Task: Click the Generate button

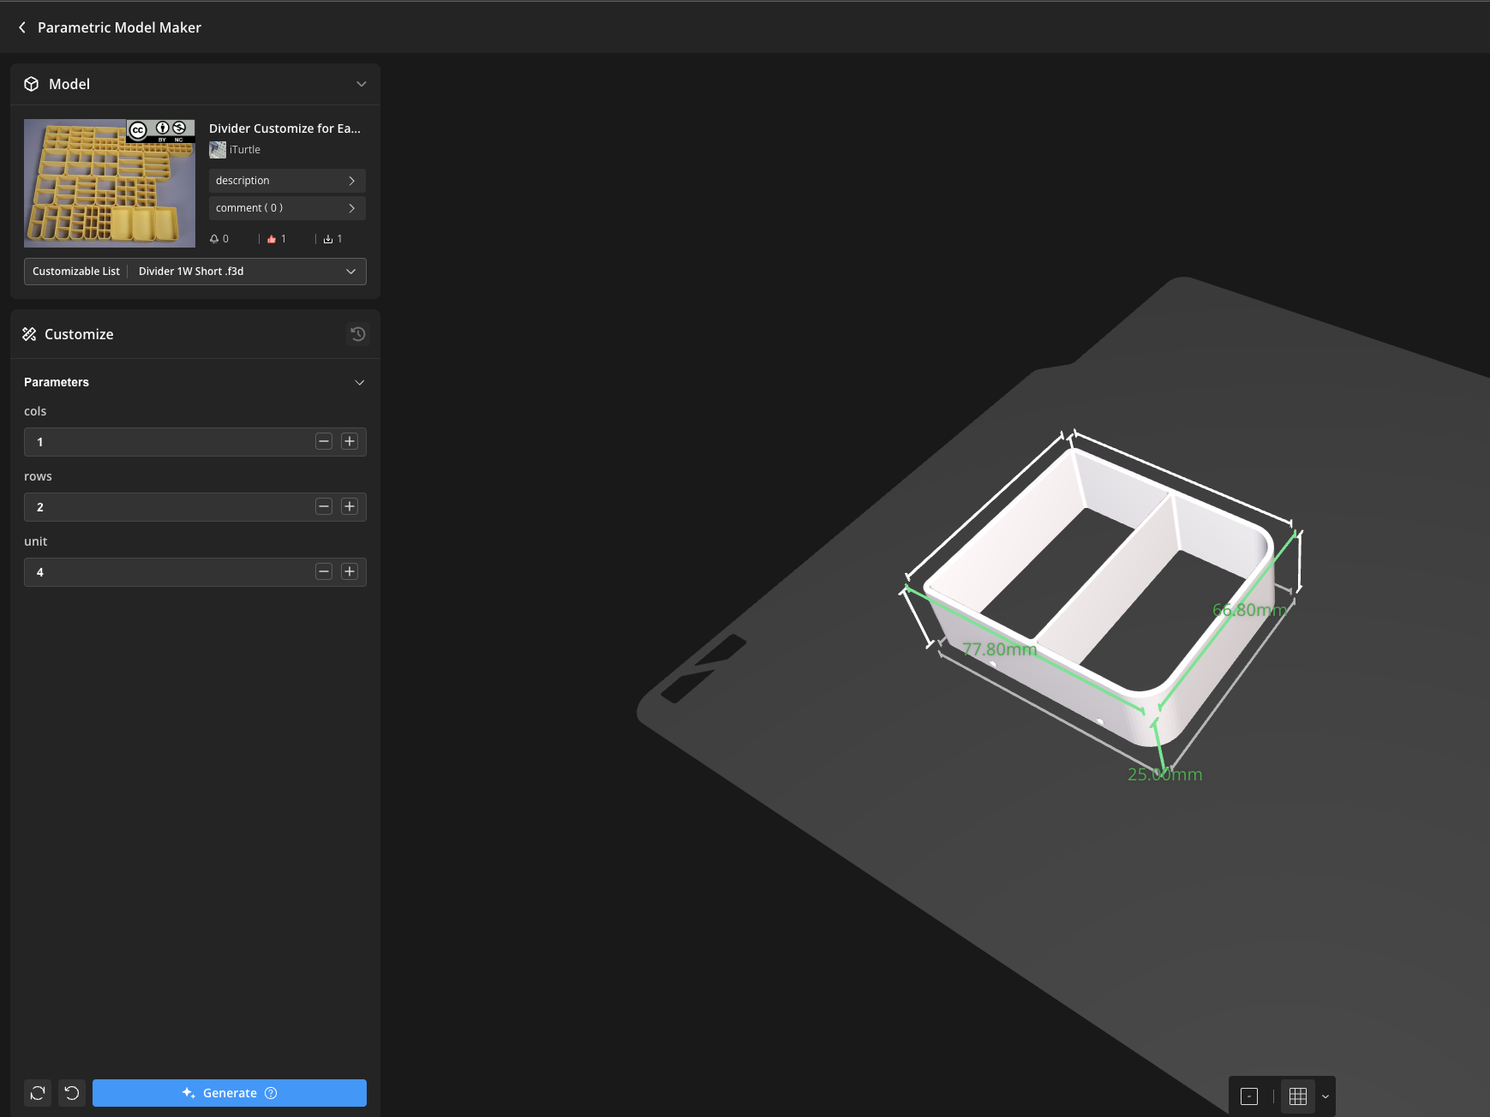Action: [x=230, y=1093]
